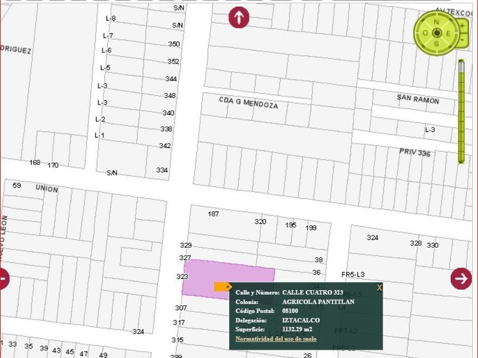Image resolution: width=478 pixels, height=358 pixels.
Task: Click lot number 323 label
Action: (x=182, y=276)
